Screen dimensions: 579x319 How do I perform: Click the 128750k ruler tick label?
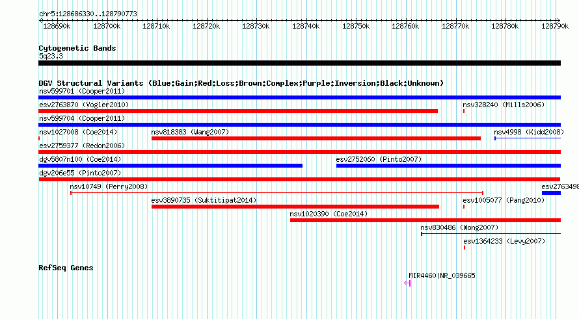(x=356, y=26)
